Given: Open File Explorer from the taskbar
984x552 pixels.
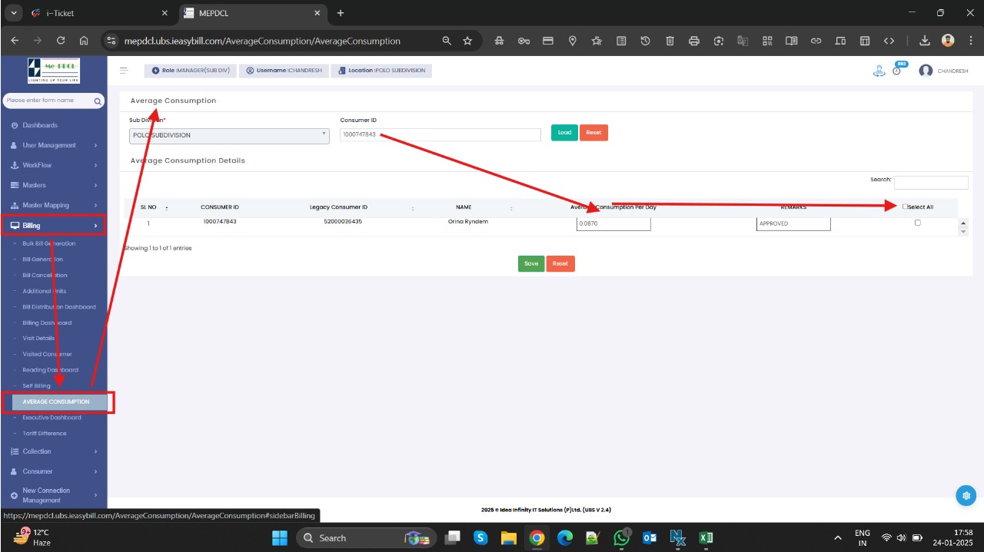Looking at the screenshot, I should pos(509,537).
